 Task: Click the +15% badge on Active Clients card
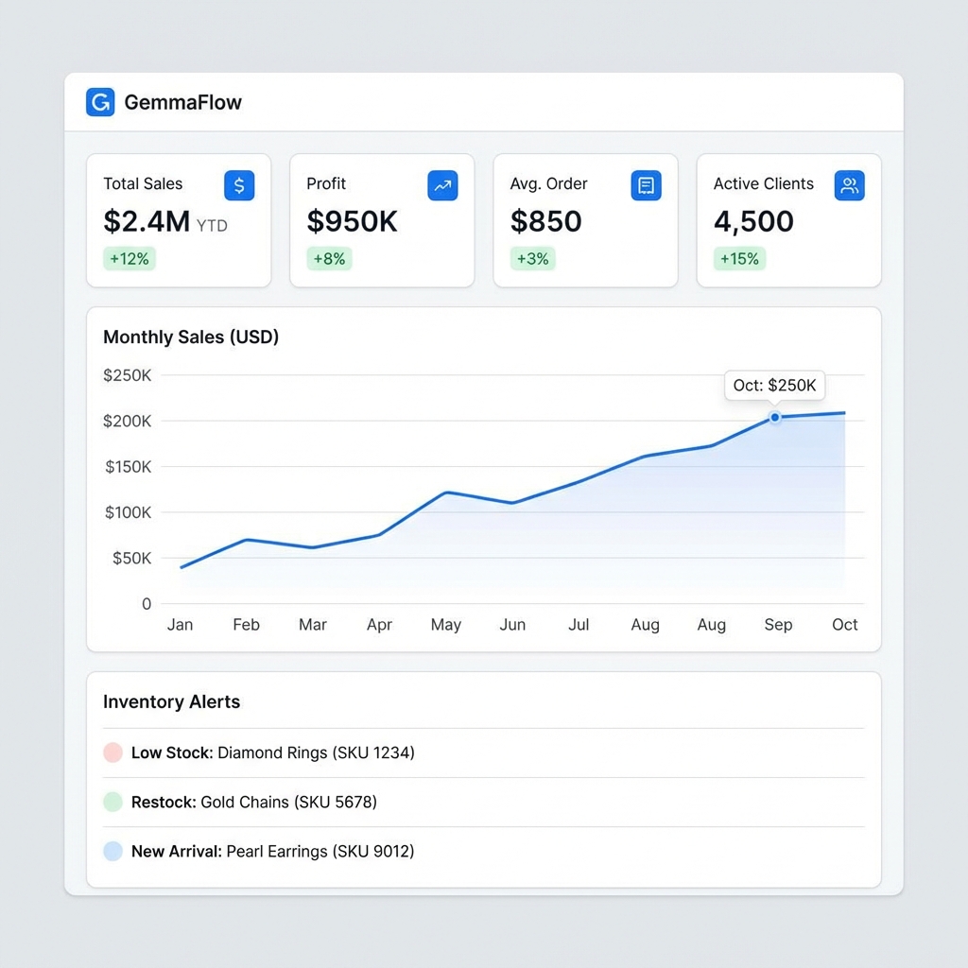[x=739, y=258]
